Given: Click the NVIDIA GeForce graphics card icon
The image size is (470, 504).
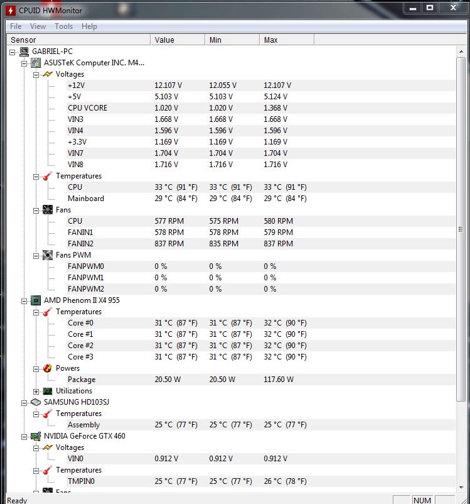Looking at the screenshot, I should tap(36, 436).
